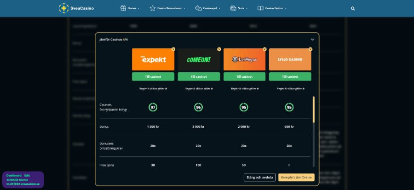The height and width of the screenshot is (190, 414).
Task: Click info icon under ComeOn terms
Action: (212, 89)
